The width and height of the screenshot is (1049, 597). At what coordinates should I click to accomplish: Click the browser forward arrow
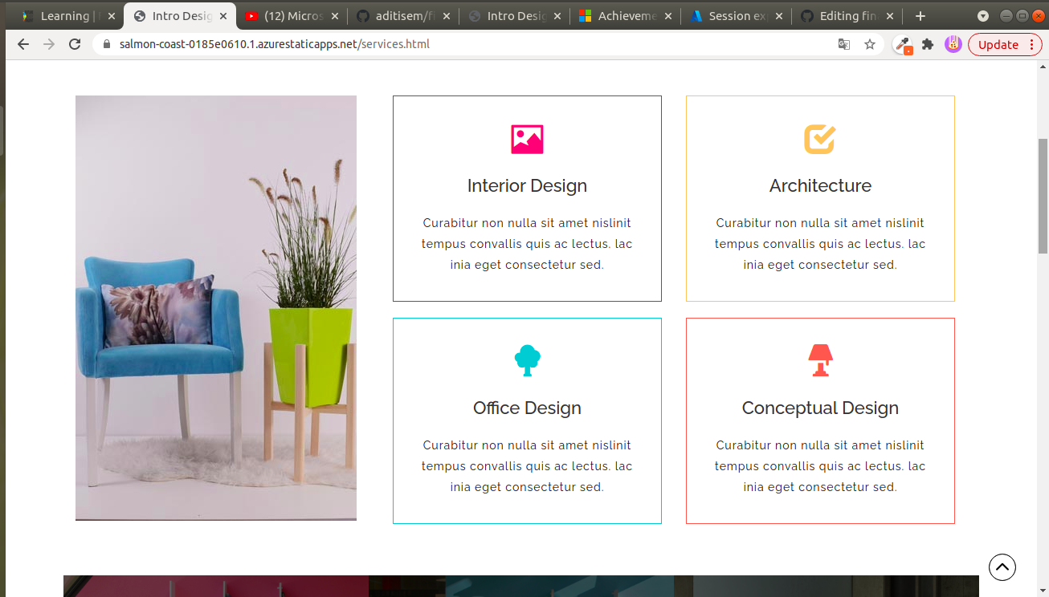click(x=49, y=44)
